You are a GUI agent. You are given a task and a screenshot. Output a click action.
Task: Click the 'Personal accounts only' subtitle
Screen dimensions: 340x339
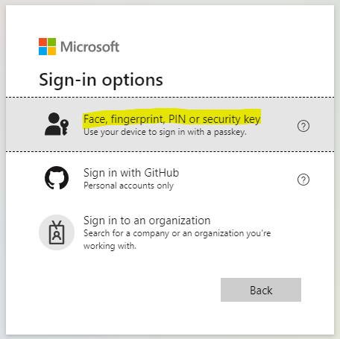coord(128,186)
